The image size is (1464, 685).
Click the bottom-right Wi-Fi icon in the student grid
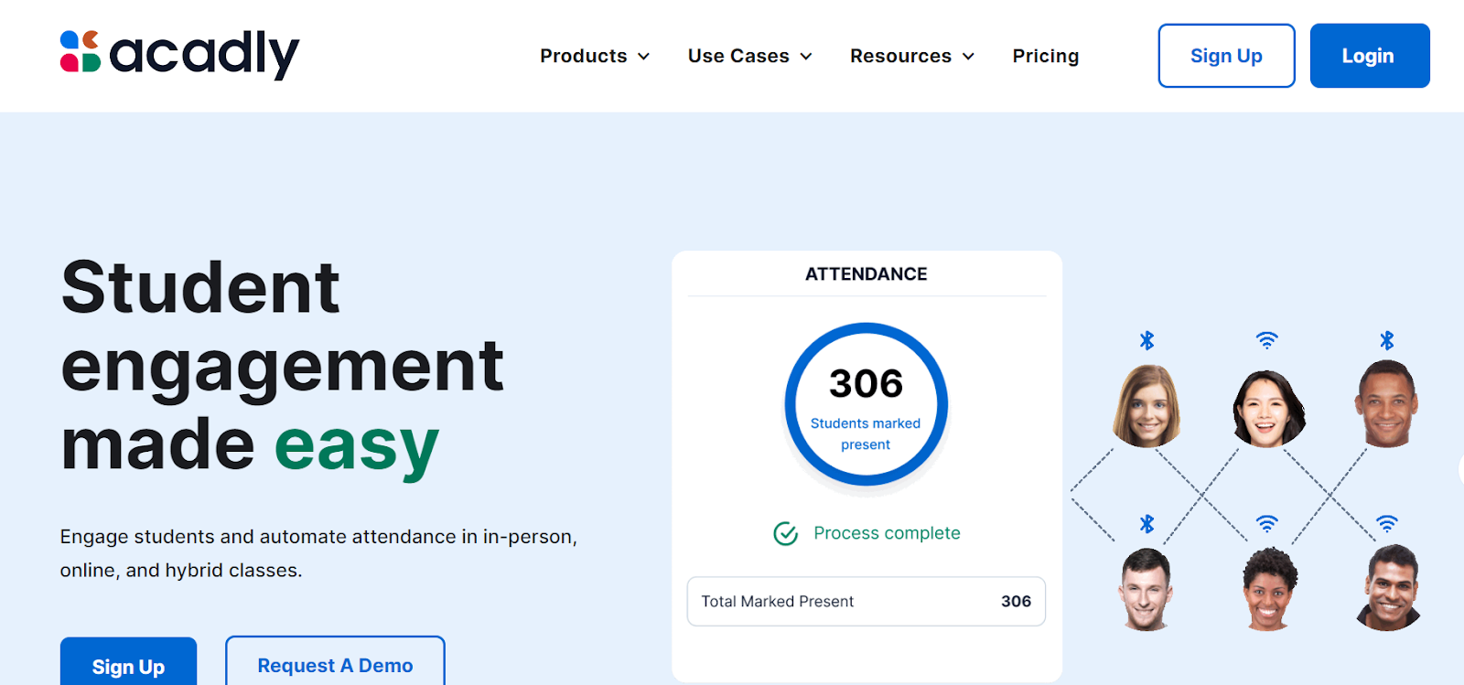[1387, 523]
